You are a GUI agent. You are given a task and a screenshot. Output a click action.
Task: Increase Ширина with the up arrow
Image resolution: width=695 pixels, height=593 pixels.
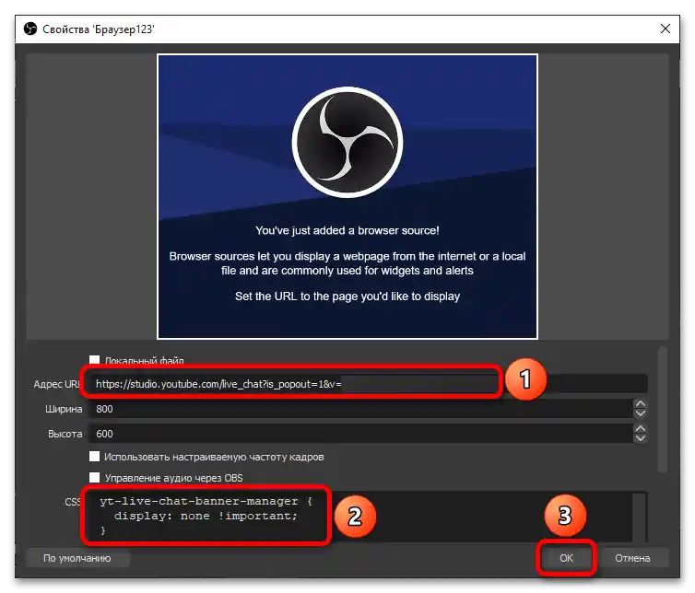[640, 404]
